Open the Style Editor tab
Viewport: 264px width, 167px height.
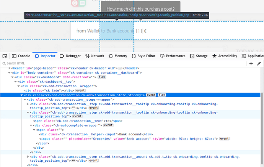tap(143, 56)
